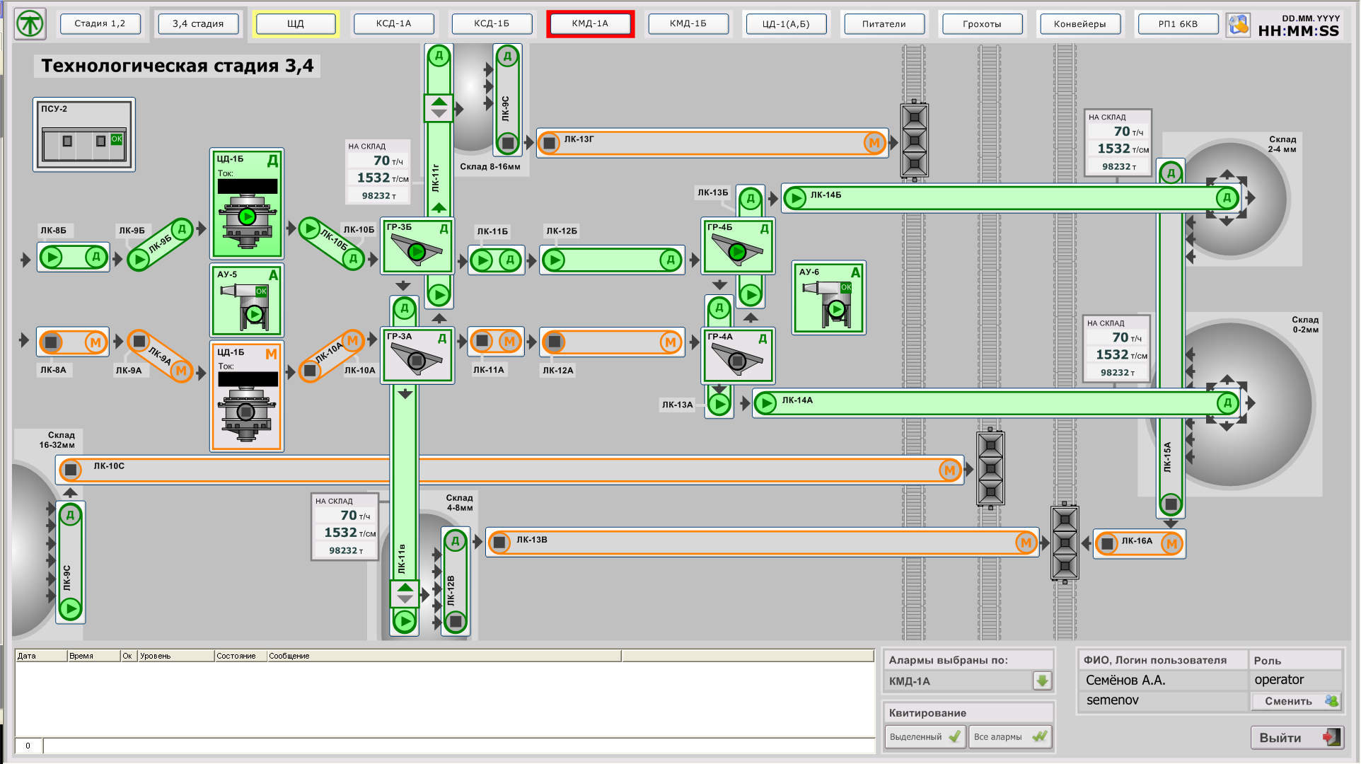This screenshot has width=1361, height=764.
Task: Click the ЛК-10С conveyor stop icon
Action: point(70,469)
